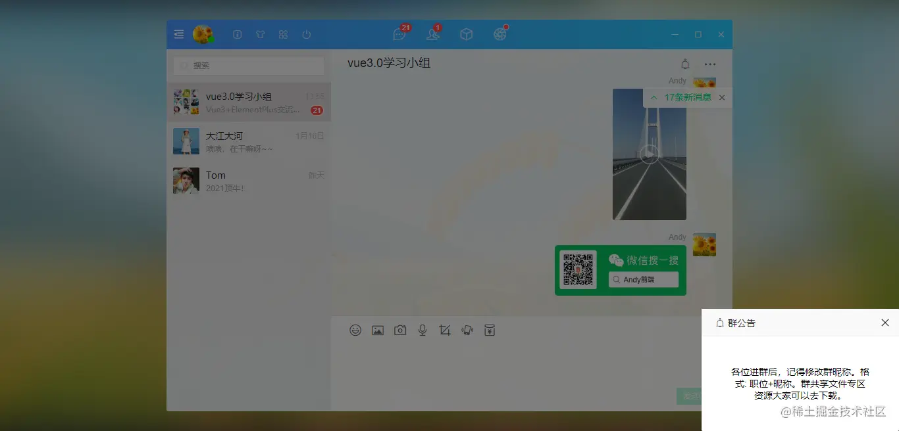Open the skin theme T-shirt icon
The height and width of the screenshot is (431, 899).
click(260, 34)
